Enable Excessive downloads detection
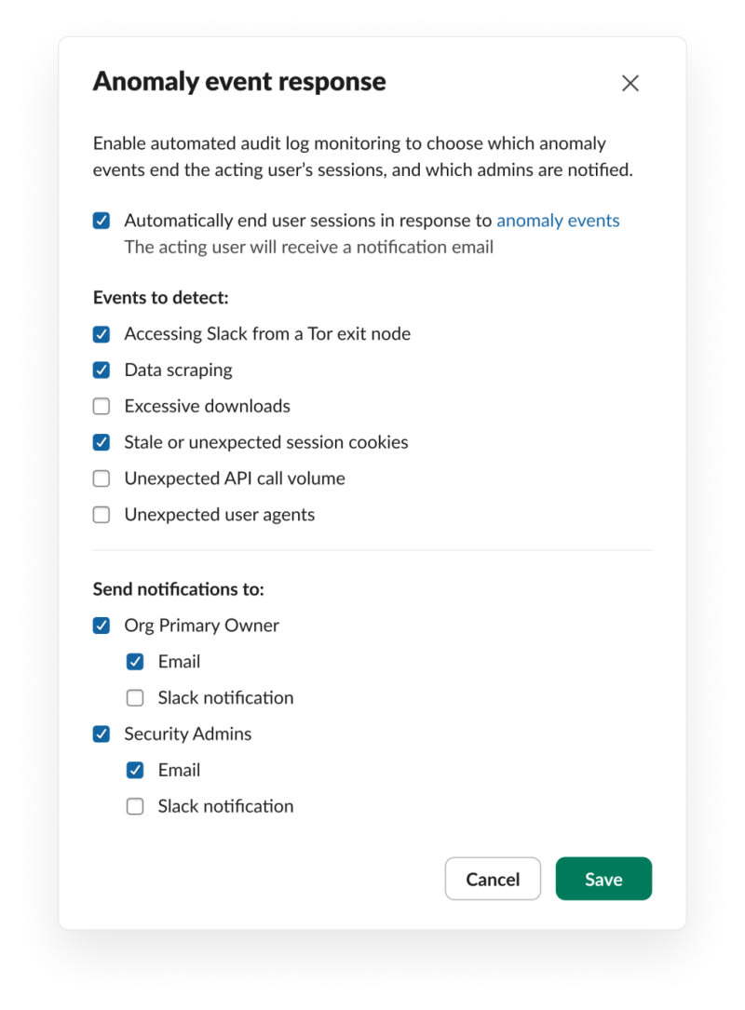 (102, 406)
